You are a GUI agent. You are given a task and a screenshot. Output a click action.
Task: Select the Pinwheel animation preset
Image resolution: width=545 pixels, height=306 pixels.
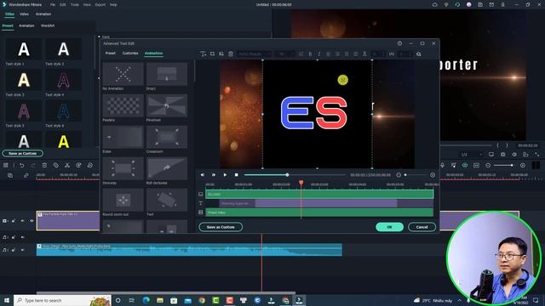167,105
